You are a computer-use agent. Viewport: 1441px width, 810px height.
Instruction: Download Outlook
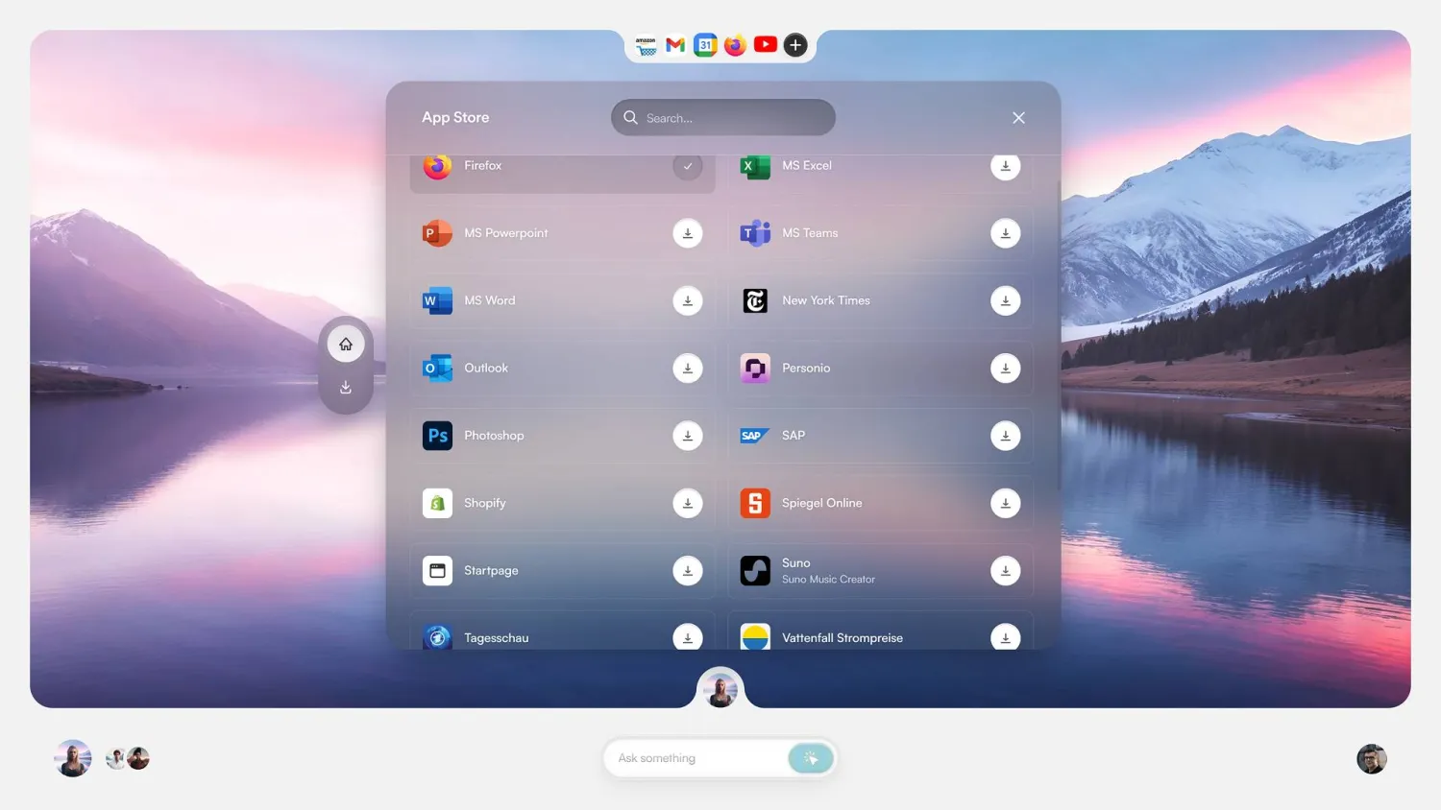pos(688,368)
